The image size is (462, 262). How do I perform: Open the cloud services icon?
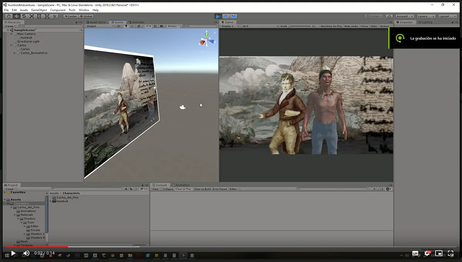(x=389, y=16)
